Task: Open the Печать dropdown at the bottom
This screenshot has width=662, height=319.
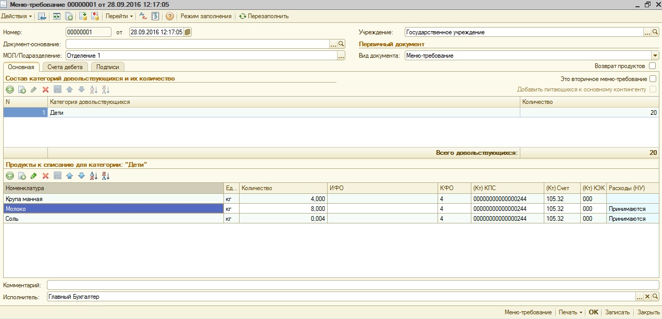Action: click(571, 312)
